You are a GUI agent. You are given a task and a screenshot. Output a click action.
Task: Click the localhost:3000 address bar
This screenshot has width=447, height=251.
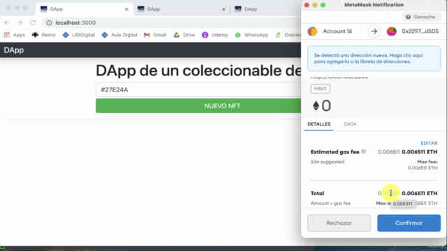click(x=171, y=23)
